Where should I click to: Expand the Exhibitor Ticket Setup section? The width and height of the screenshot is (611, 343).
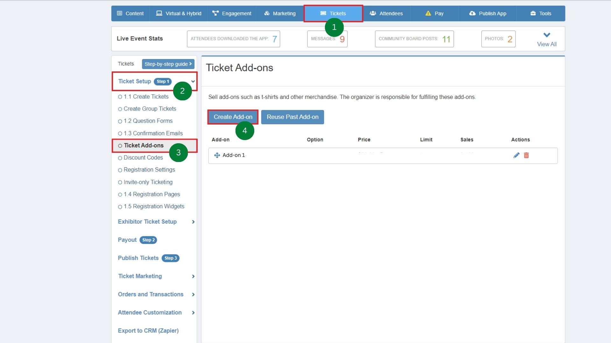point(193,222)
